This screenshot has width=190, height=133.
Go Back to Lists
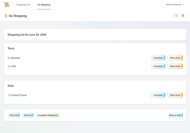[x=175, y=115]
